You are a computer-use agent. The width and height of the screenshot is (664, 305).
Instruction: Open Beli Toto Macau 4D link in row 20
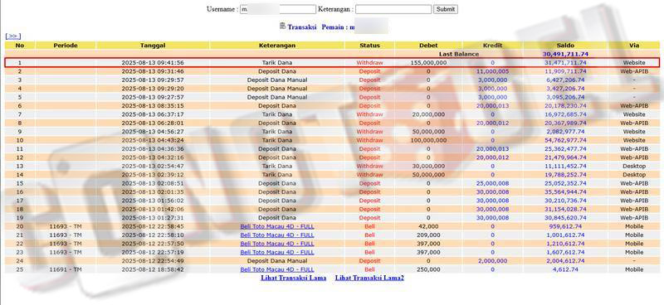click(277, 226)
